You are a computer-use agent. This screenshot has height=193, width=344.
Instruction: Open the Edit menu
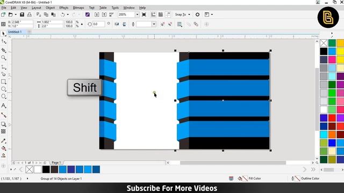click(x=13, y=8)
